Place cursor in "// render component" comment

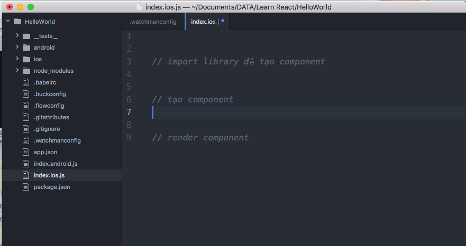coord(200,137)
